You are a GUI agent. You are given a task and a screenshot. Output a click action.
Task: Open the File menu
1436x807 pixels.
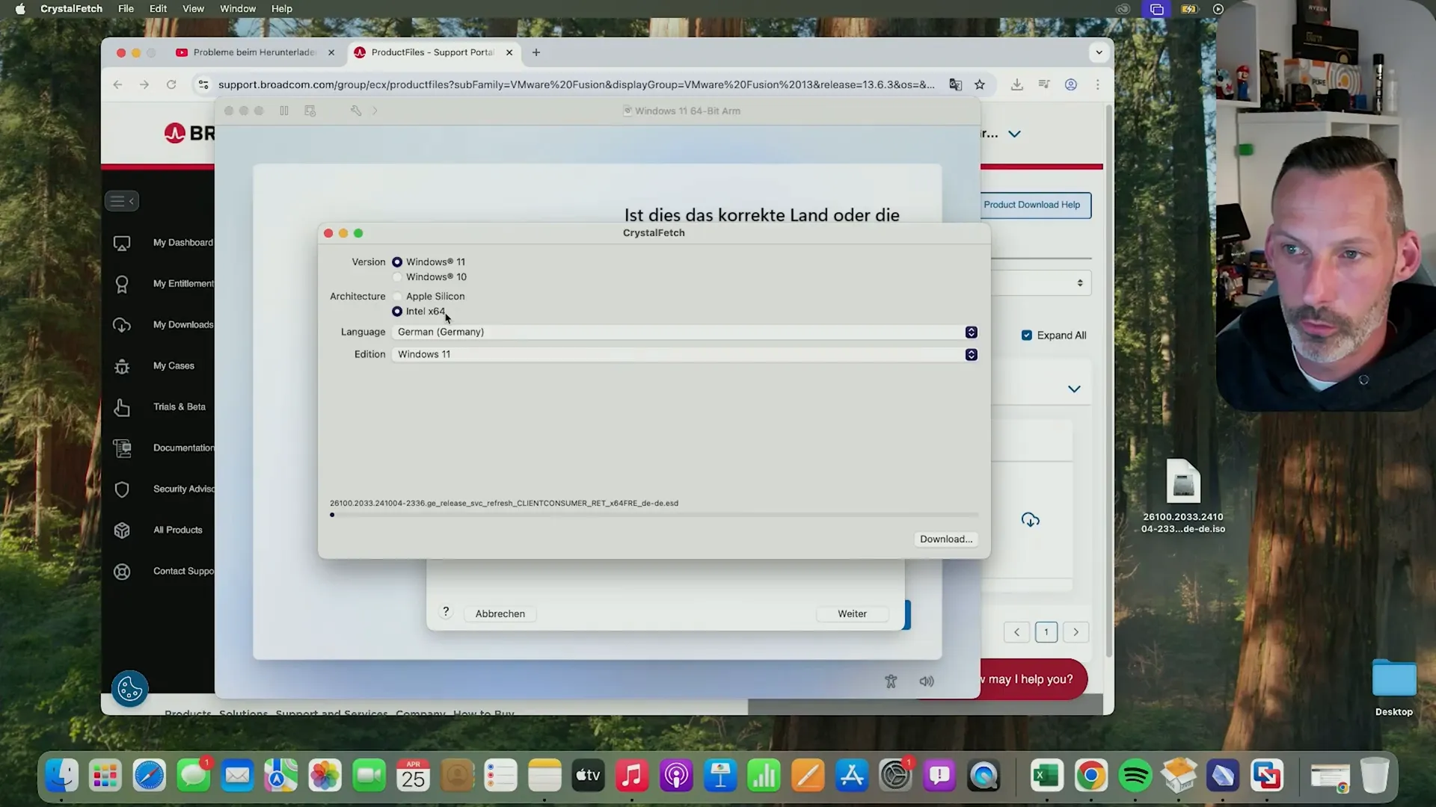click(x=126, y=9)
